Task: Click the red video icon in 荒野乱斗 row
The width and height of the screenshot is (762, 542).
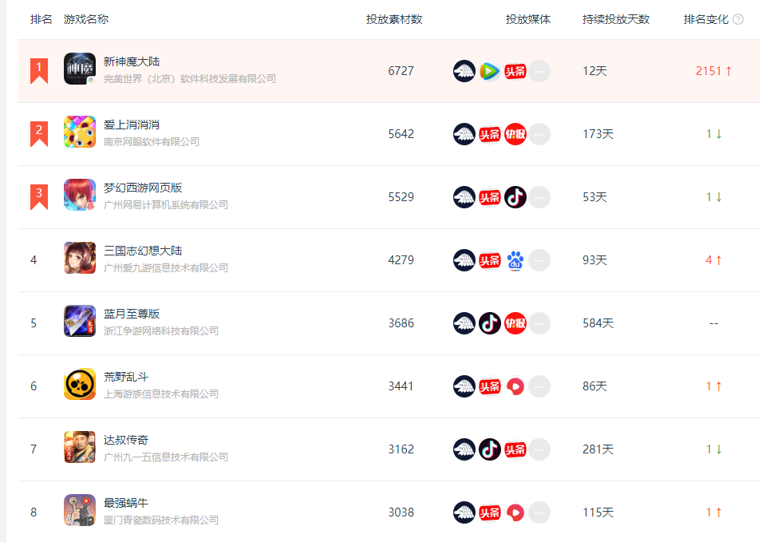Action: 515,386
